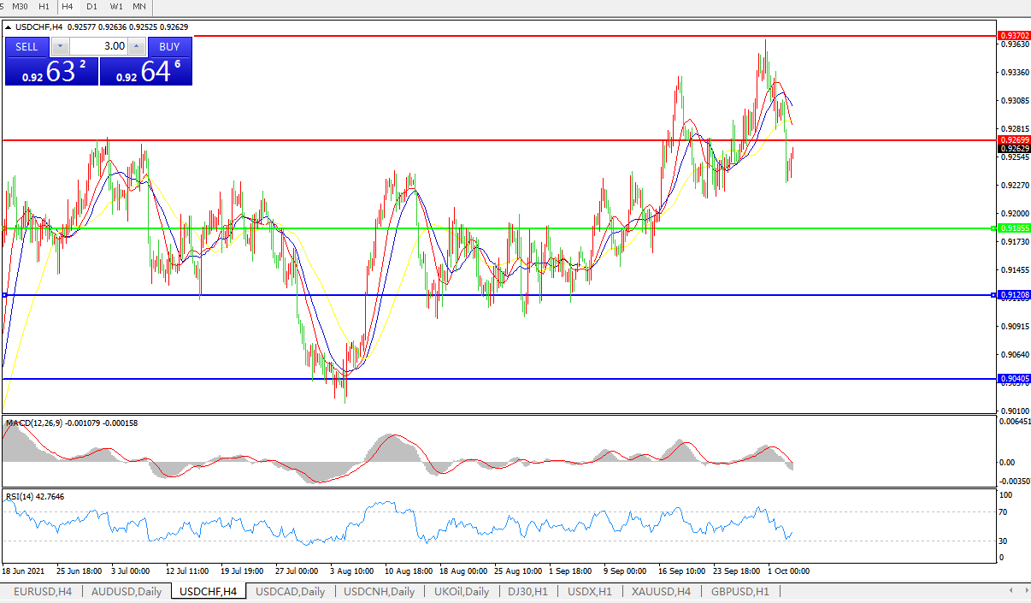Collapse one-click trading panel via triangle icon
The image size is (1031, 603).
click(x=9, y=27)
